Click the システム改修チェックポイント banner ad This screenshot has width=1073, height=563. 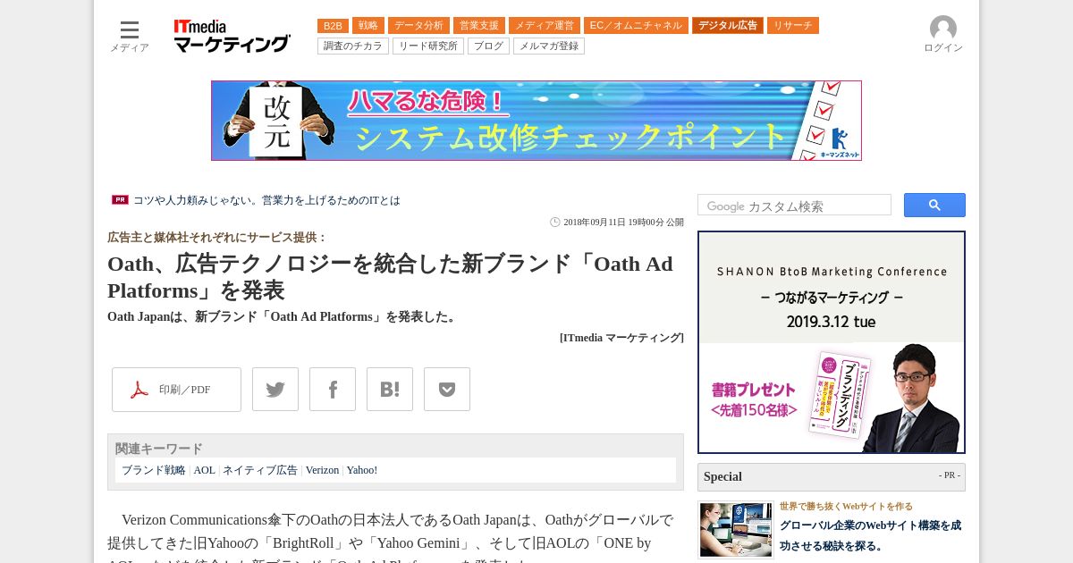(536, 121)
